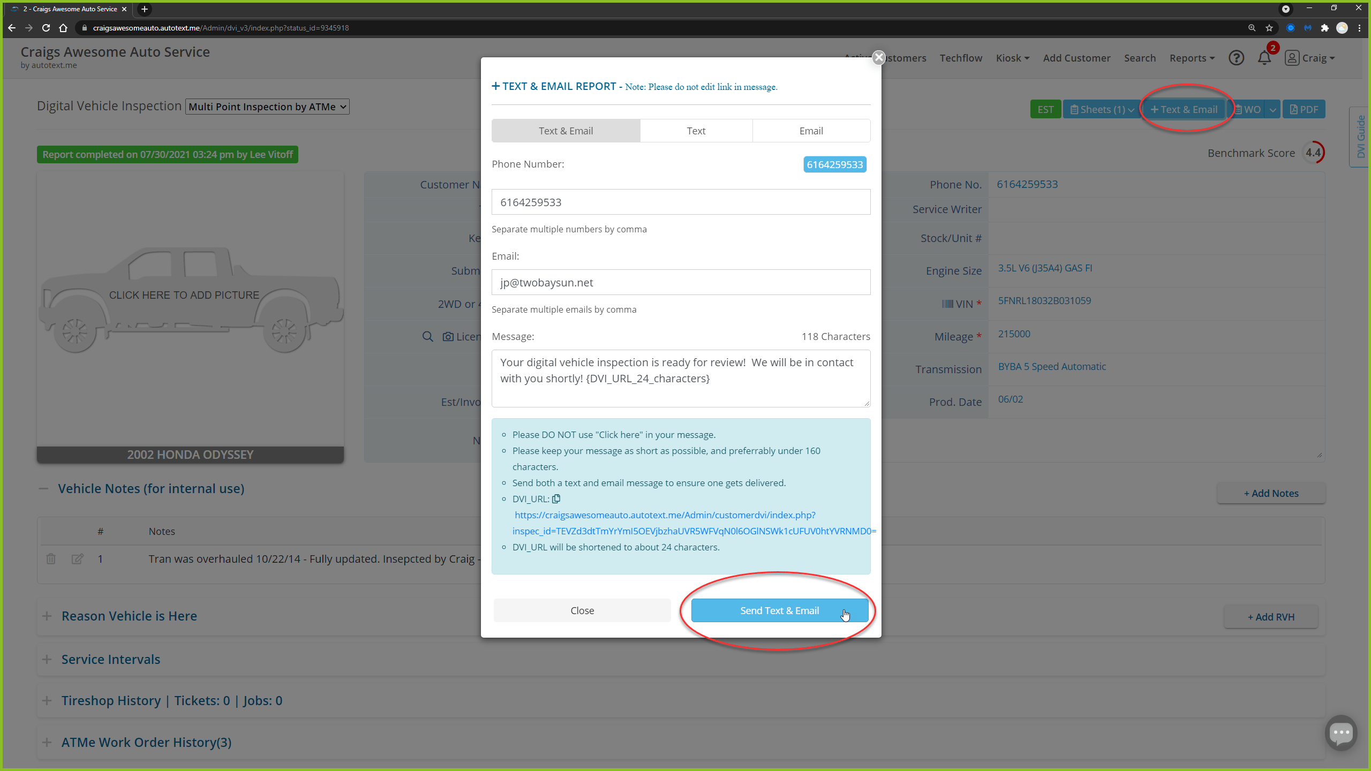Click the help question mark icon

click(1236, 58)
